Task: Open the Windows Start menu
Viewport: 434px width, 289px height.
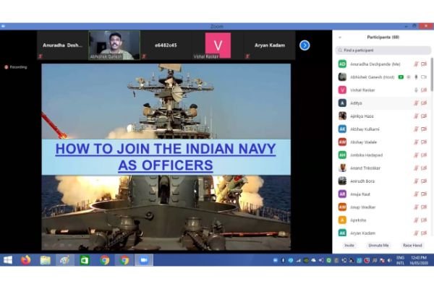Action: click(8, 260)
